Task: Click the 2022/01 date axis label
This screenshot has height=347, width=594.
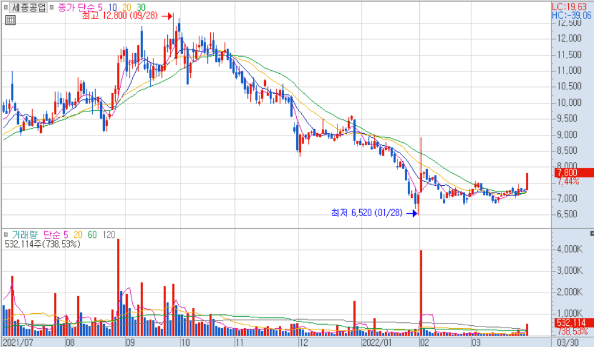Action: 376,342
